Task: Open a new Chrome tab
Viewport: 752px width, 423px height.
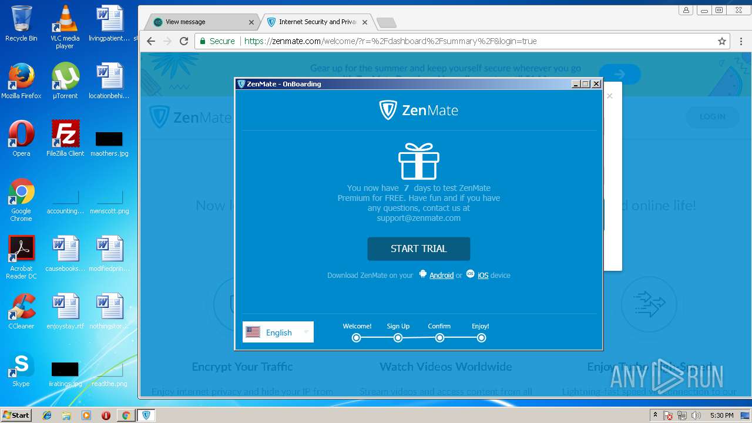Action: (386, 22)
